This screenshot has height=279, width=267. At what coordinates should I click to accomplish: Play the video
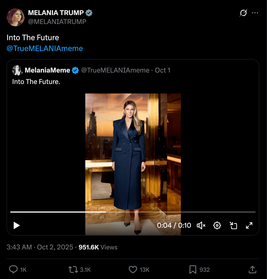tap(16, 225)
